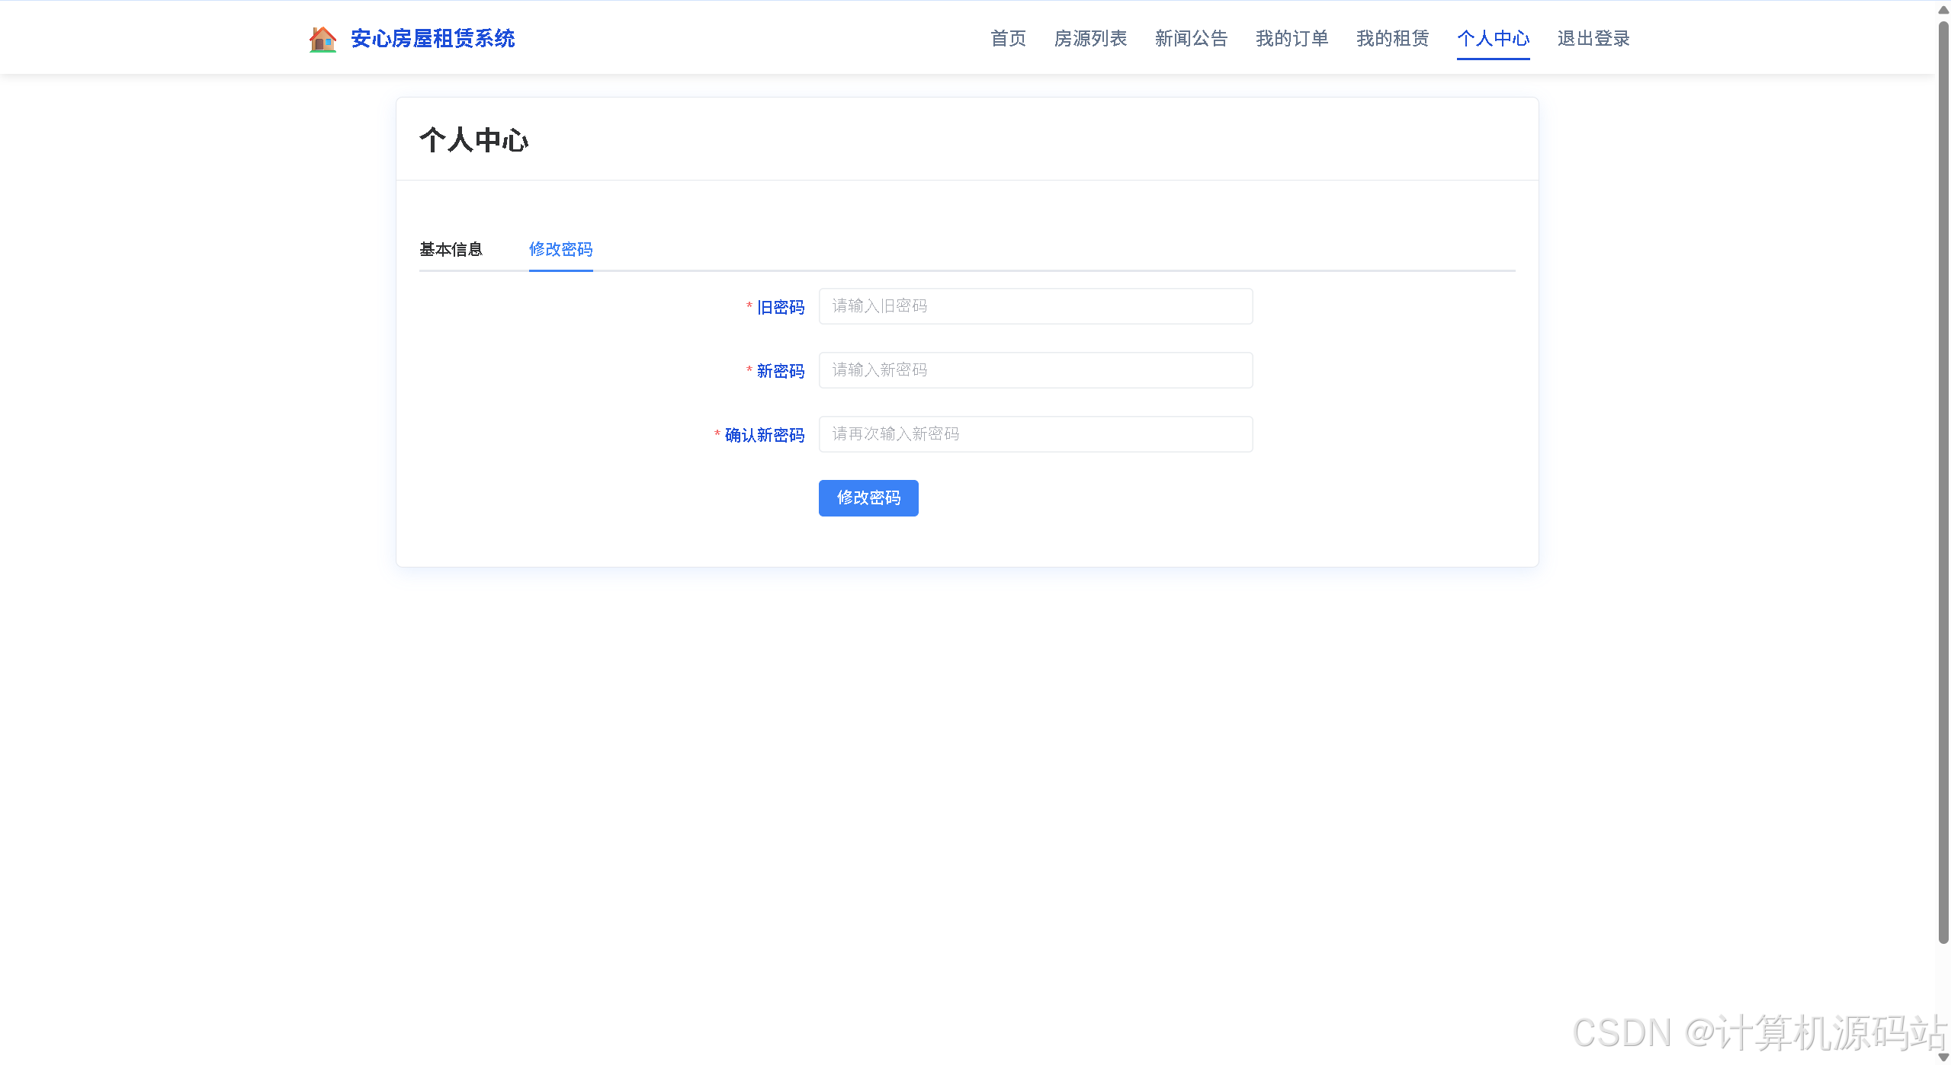Click the 确认新密码 input field
Screen dimensions: 1951x1065
[1035, 434]
